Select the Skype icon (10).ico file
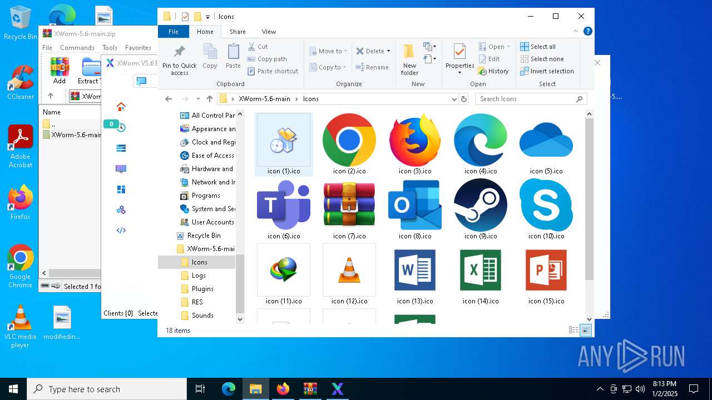712x400 pixels. pyautogui.click(x=546, y=209)
